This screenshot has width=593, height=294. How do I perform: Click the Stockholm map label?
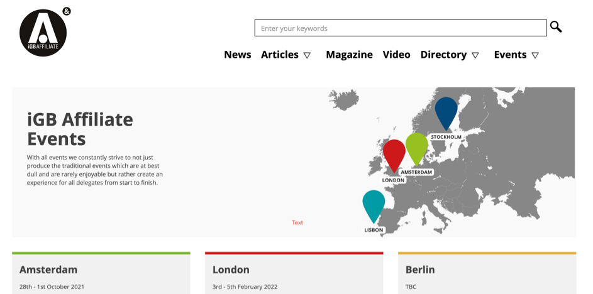(x=446, y=137)
